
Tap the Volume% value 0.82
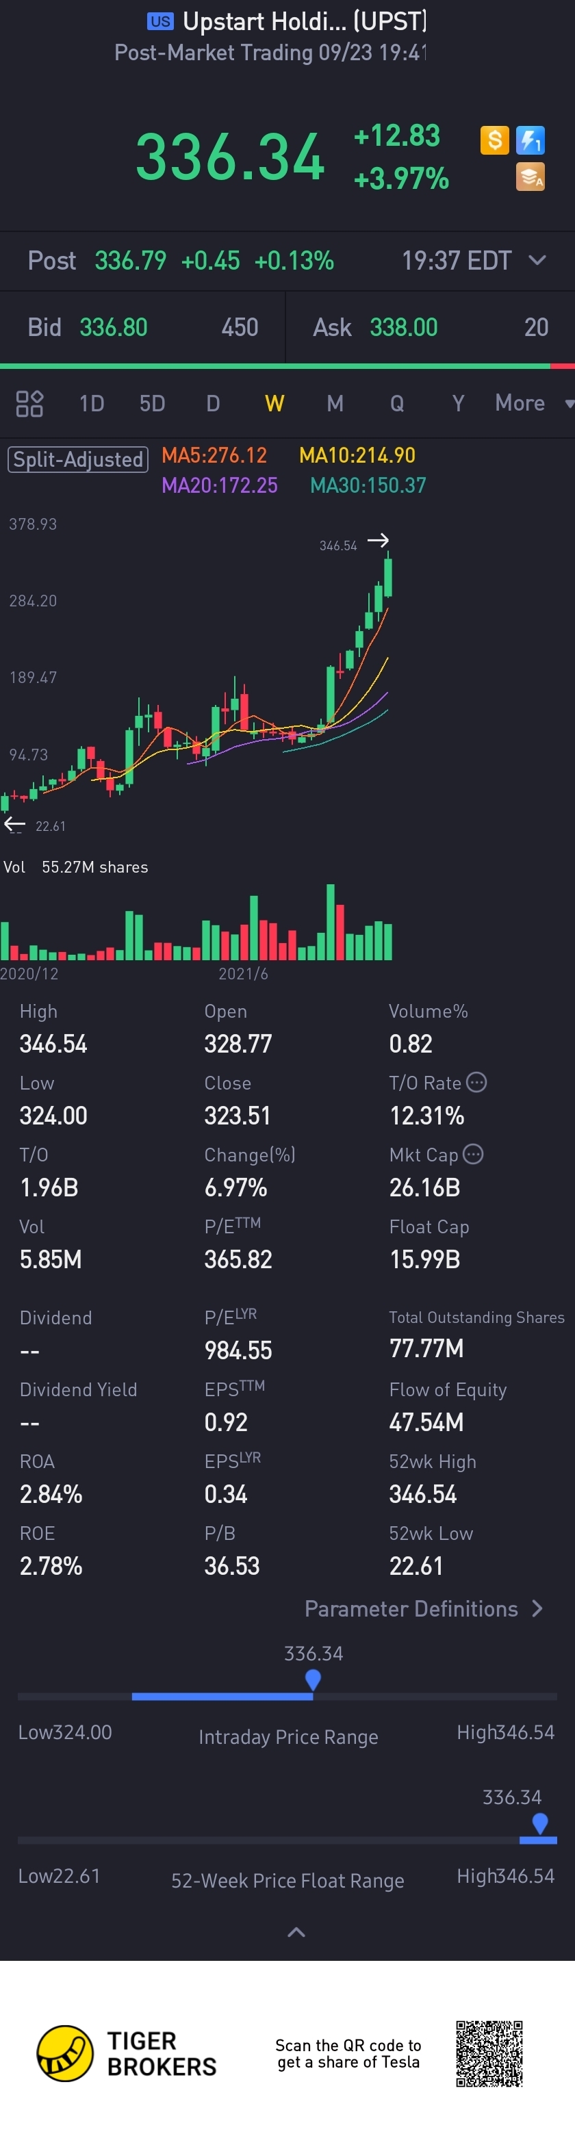[411, 1044]
